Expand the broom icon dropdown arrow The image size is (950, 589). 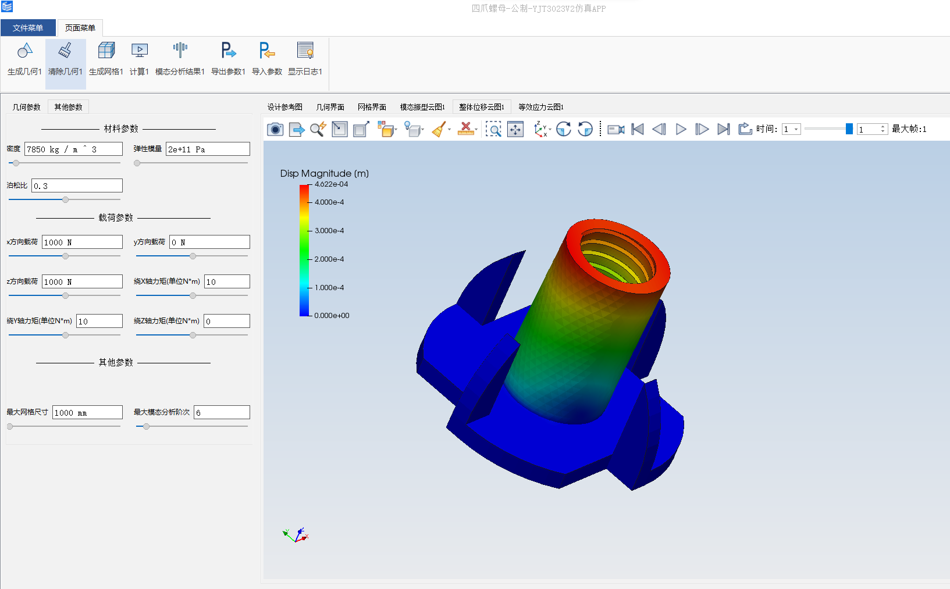pos(450,130)
